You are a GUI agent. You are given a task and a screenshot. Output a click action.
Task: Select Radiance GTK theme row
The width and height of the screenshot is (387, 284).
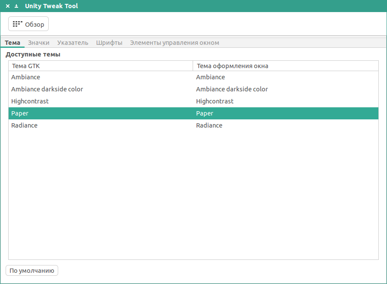pyautogui.click(x=25, y=125)
